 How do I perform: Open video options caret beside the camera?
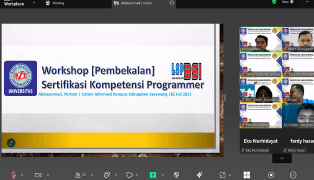click(48, 175)
